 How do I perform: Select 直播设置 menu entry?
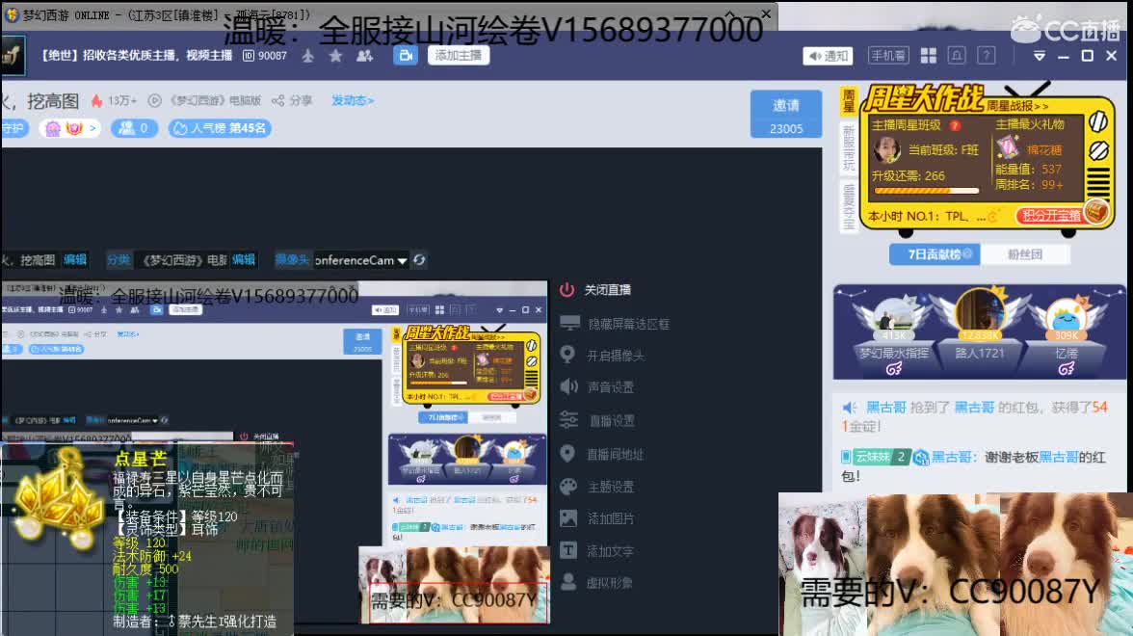(x=611, y=420)
